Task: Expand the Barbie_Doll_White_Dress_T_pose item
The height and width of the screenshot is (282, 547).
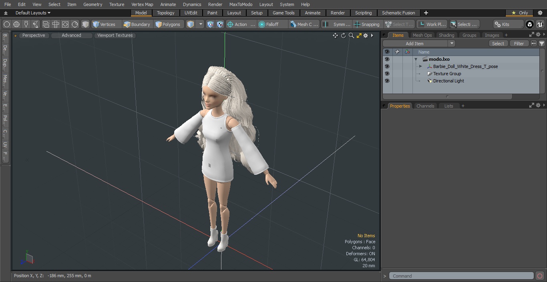Action: tap(420, 66)
